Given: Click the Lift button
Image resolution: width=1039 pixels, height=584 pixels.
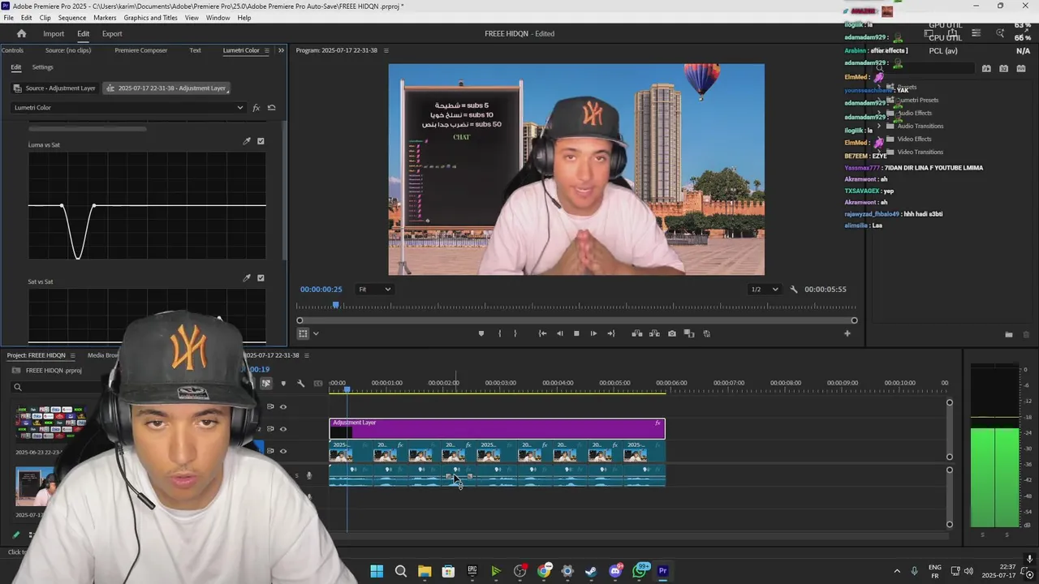Looking at the screenshot, I should [x=637, y=333].
